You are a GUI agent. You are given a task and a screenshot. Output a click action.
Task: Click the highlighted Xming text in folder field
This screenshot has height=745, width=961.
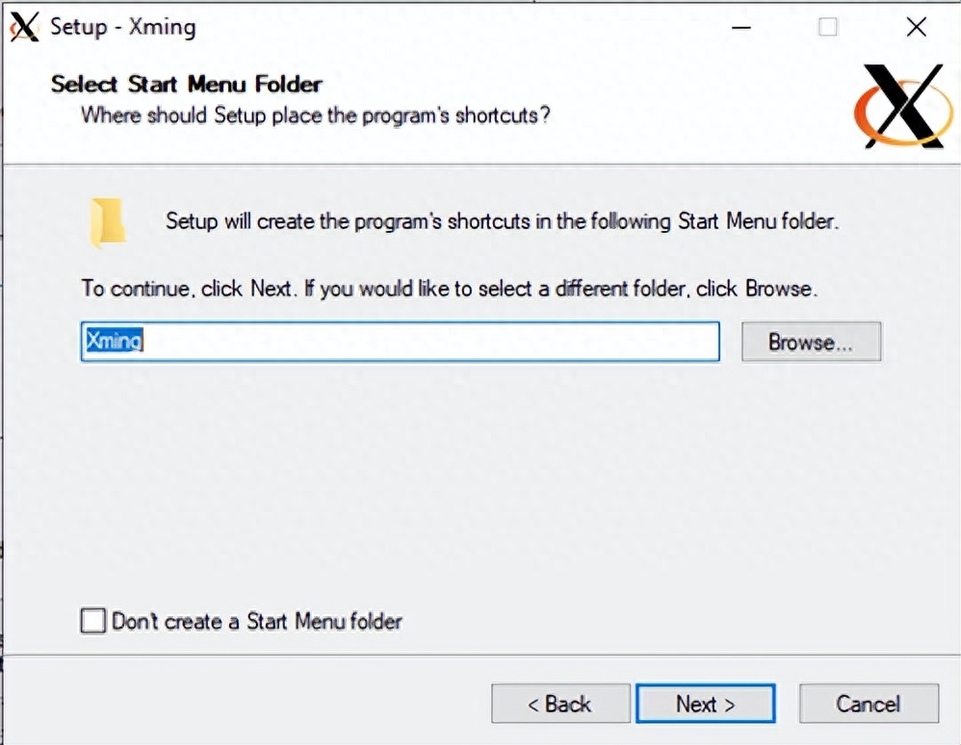tap(114, 340)
